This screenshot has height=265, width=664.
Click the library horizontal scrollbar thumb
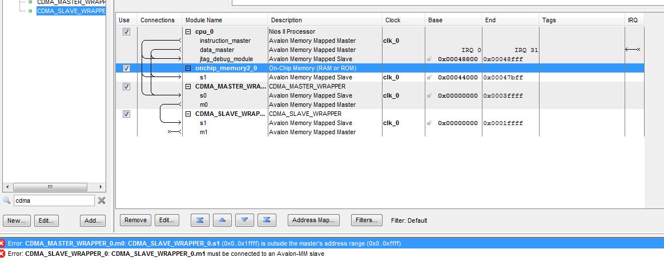pos(50,187)
